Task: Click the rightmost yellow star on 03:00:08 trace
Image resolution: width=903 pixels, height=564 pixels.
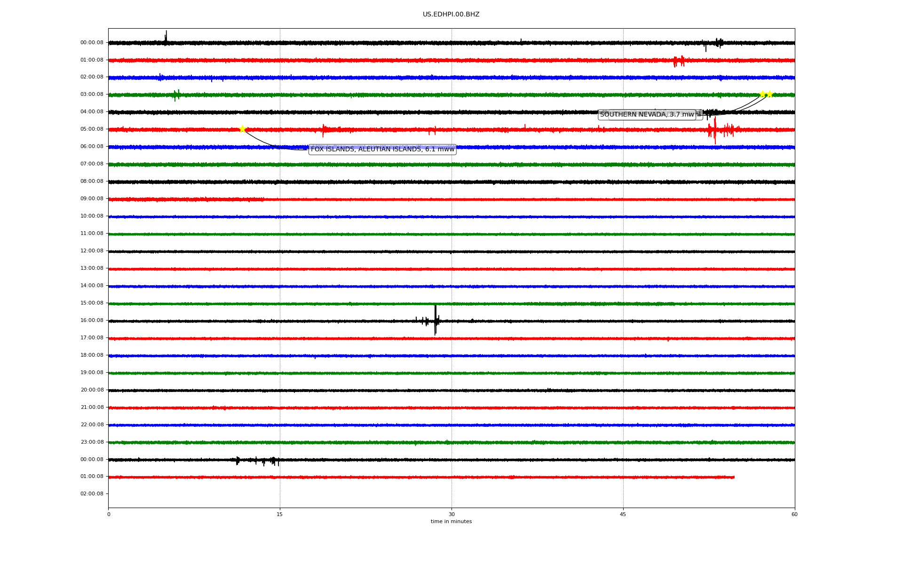Action: click(x=769, y=94)
